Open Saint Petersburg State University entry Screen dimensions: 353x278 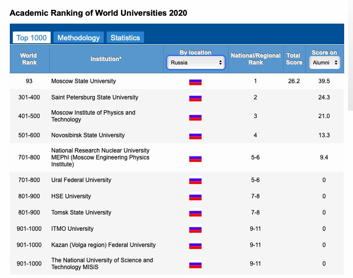point(95,97)
